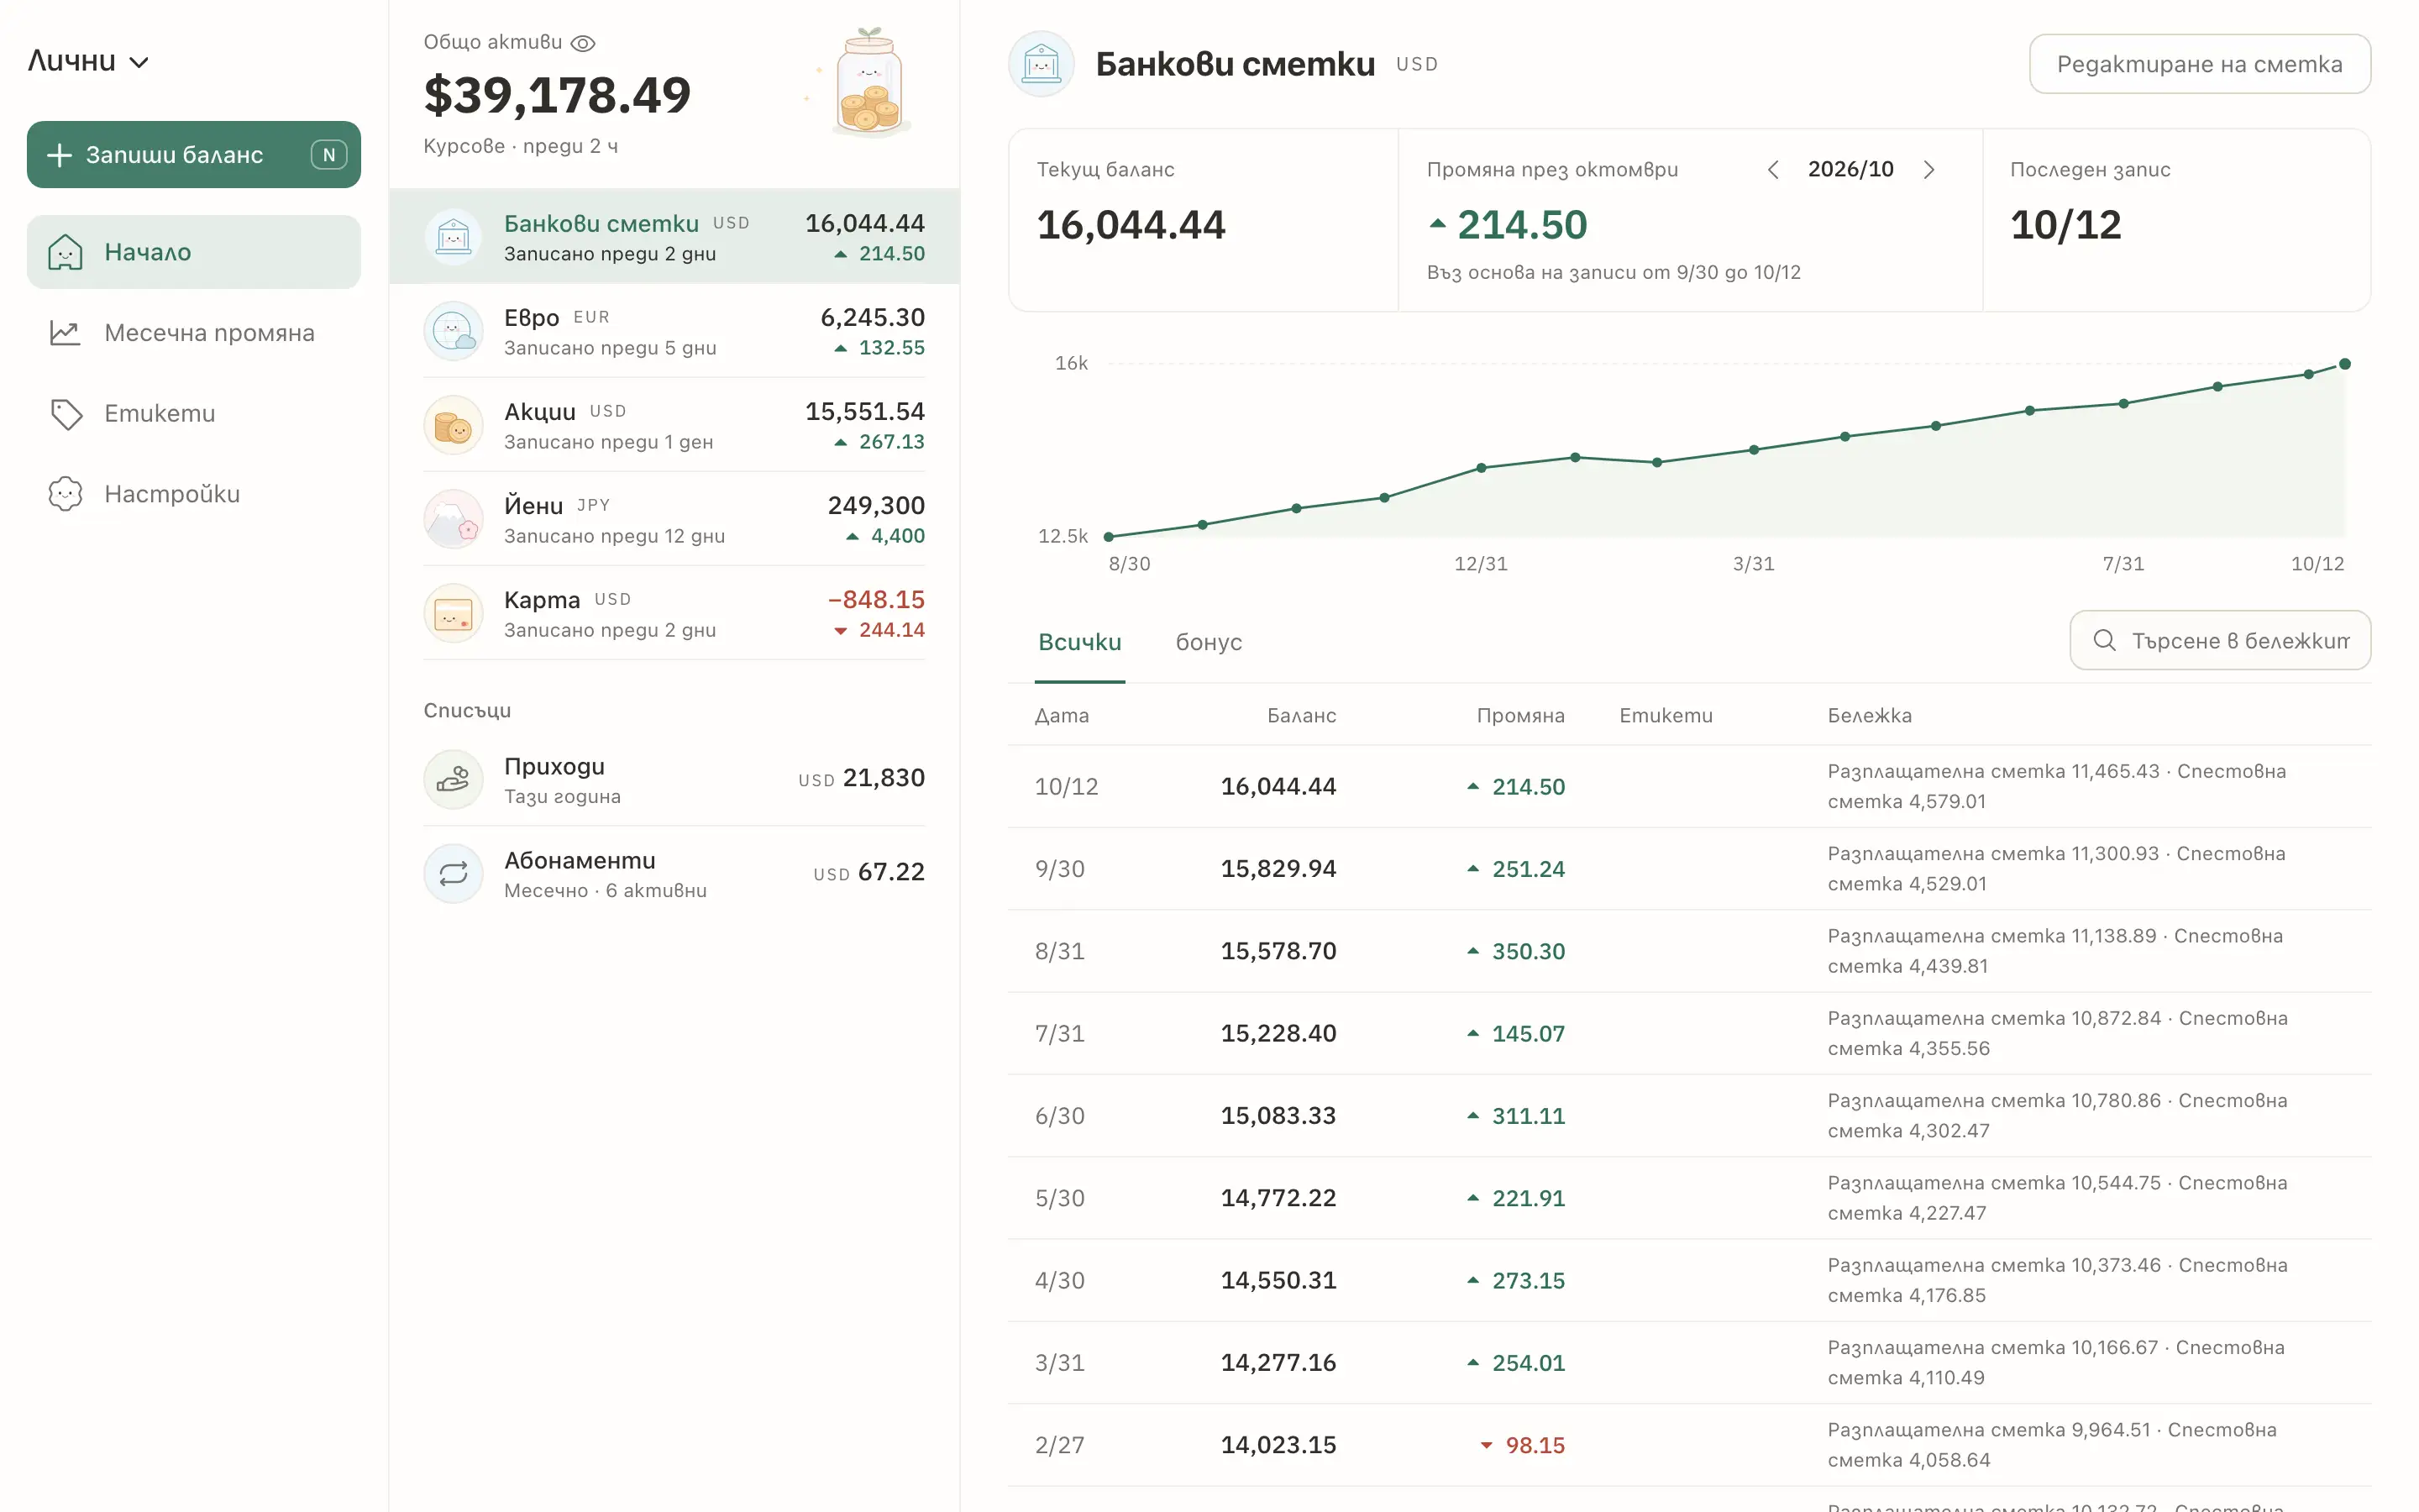Click the Баланс column header
The width and height of the screenshot is (2419, 1512).
1301,715
